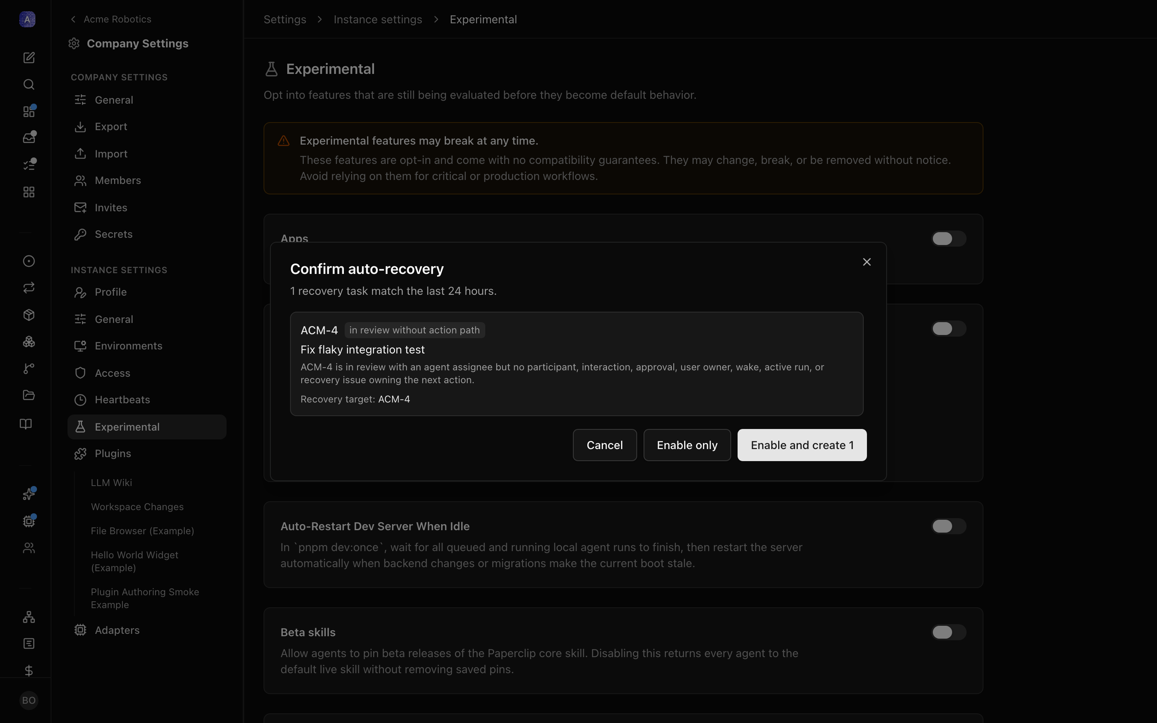Click the 'in review without action path' badge
The height and width of the screenshot is (723, 1157).
[415, 331]
